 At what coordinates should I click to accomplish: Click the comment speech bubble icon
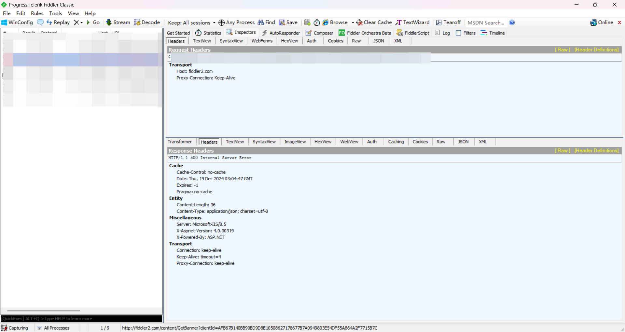pyautogui.click(x=40, y=22)
